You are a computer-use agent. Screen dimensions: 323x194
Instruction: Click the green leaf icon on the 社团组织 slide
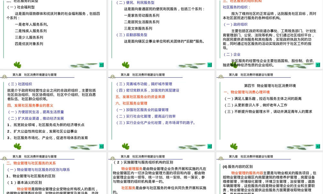pos(17,146)
